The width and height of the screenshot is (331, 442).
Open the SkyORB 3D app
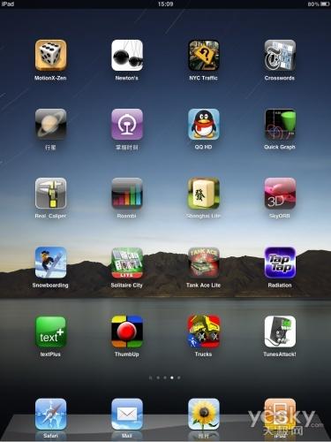click(x=280, y=194)
